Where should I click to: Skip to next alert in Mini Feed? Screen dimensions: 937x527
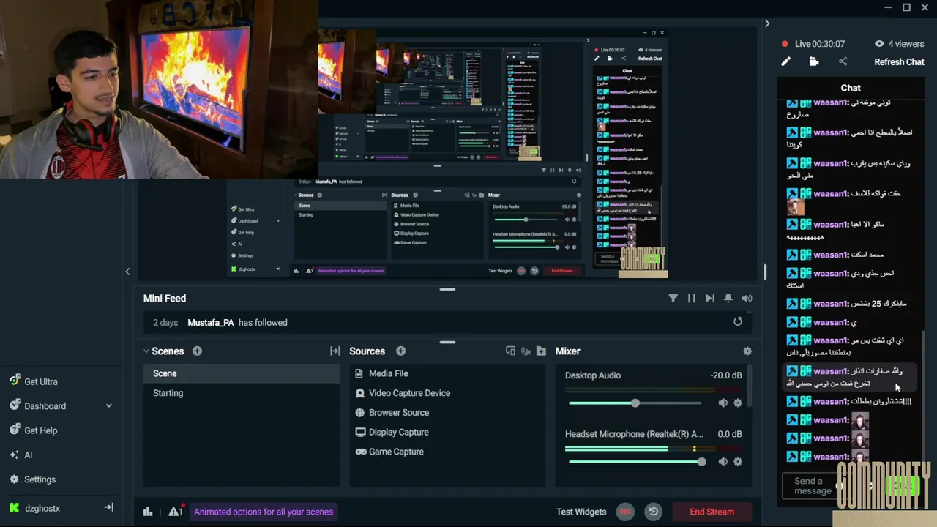[x=709, y=299]
